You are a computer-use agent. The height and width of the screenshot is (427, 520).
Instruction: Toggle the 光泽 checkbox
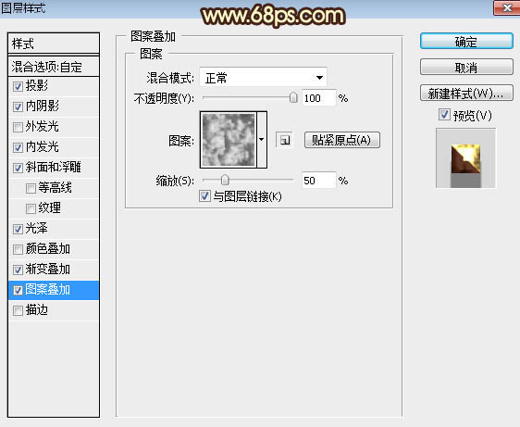18,229
